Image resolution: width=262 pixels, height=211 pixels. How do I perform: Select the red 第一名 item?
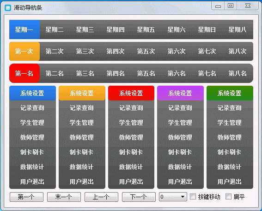tap(24, 73)
